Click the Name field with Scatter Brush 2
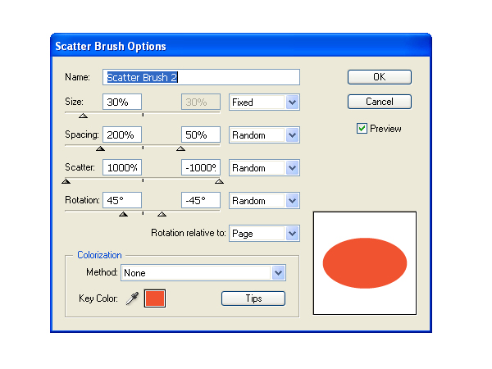 point(201,77)
